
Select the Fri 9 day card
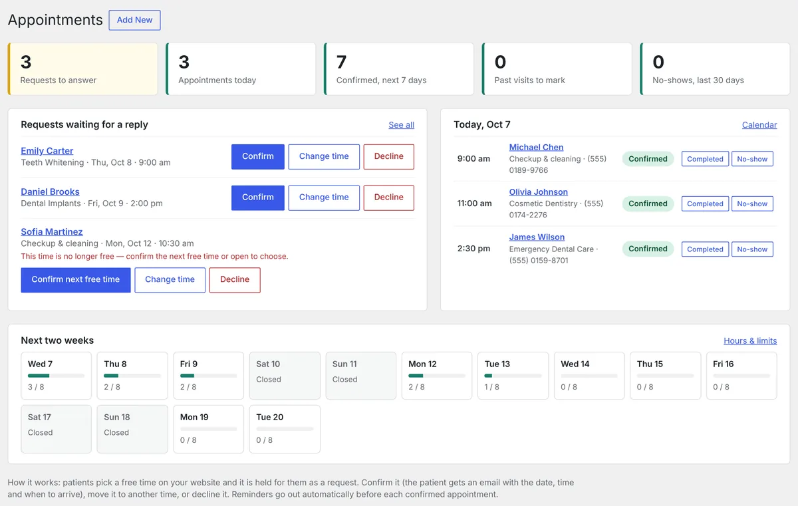(x=208, y=376)
